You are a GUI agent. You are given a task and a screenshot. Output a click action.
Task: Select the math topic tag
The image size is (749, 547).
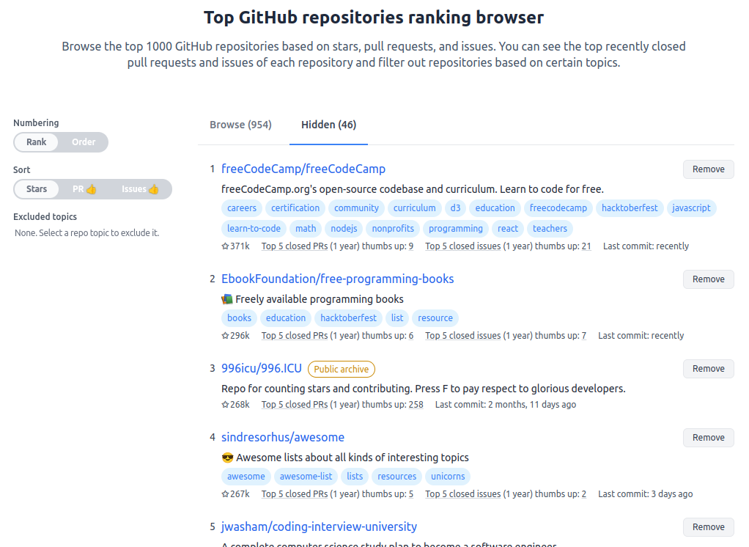tap(306, 228)
